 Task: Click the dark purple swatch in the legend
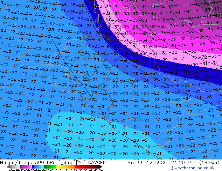pos(21,167)
